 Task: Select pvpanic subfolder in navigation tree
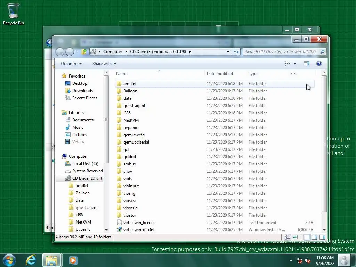[80, 229]
